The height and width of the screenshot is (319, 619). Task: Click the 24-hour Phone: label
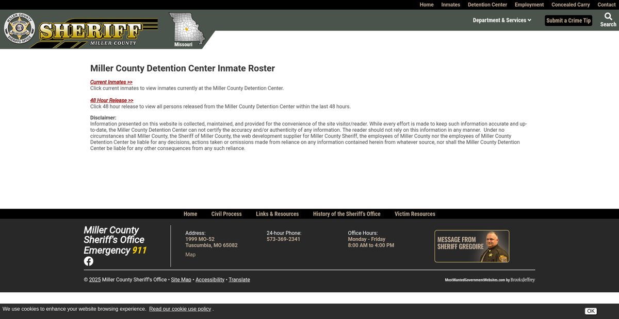pyautogui.click(x=284, y=233)
